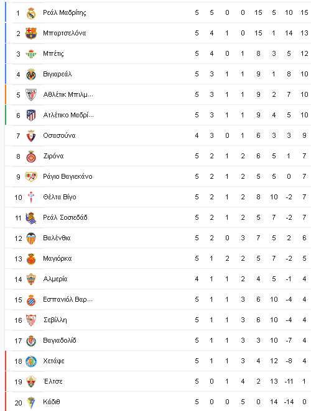Select the Betis team logo
311x411 pixels.
pyautogui.click(x=31, y=54)
